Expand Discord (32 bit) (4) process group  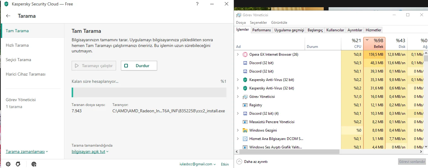pos(238,114)
